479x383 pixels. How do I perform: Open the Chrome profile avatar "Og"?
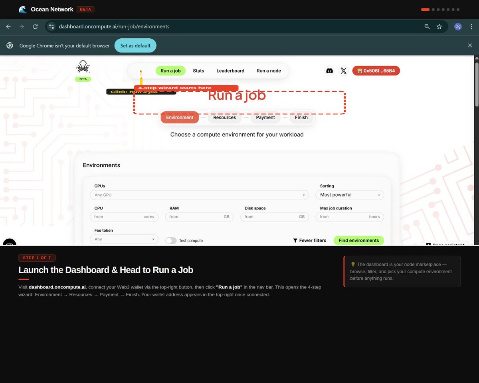tap(458, 27)
